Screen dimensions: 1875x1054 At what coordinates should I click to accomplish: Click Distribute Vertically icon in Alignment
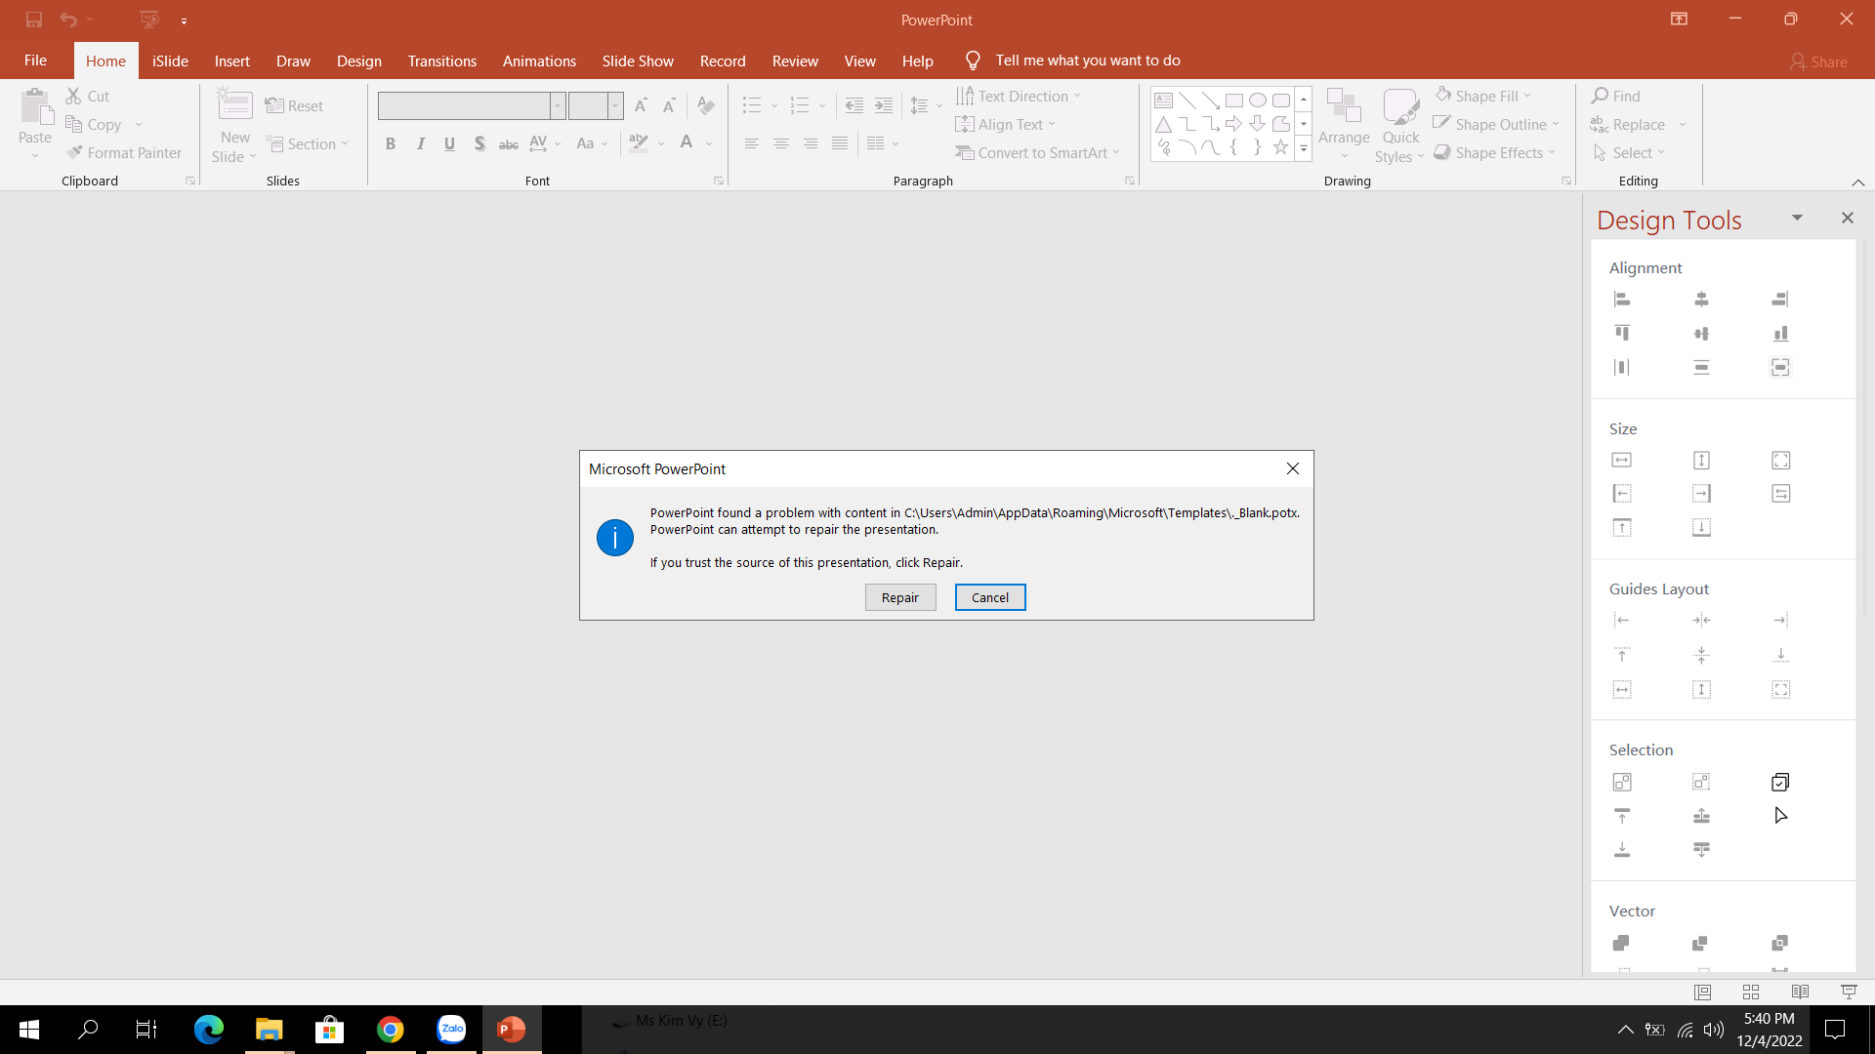(x=1701, y=368)
